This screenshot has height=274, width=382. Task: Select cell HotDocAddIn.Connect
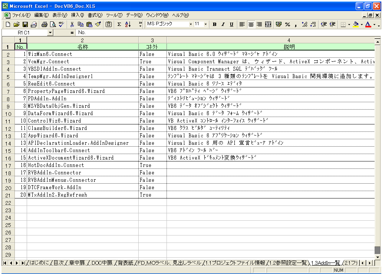(83, 165)
